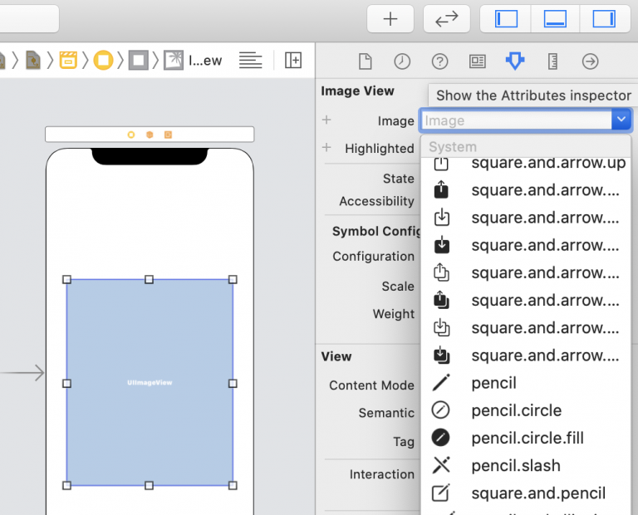Switch to the Identity inspector

tap(477, 61)
